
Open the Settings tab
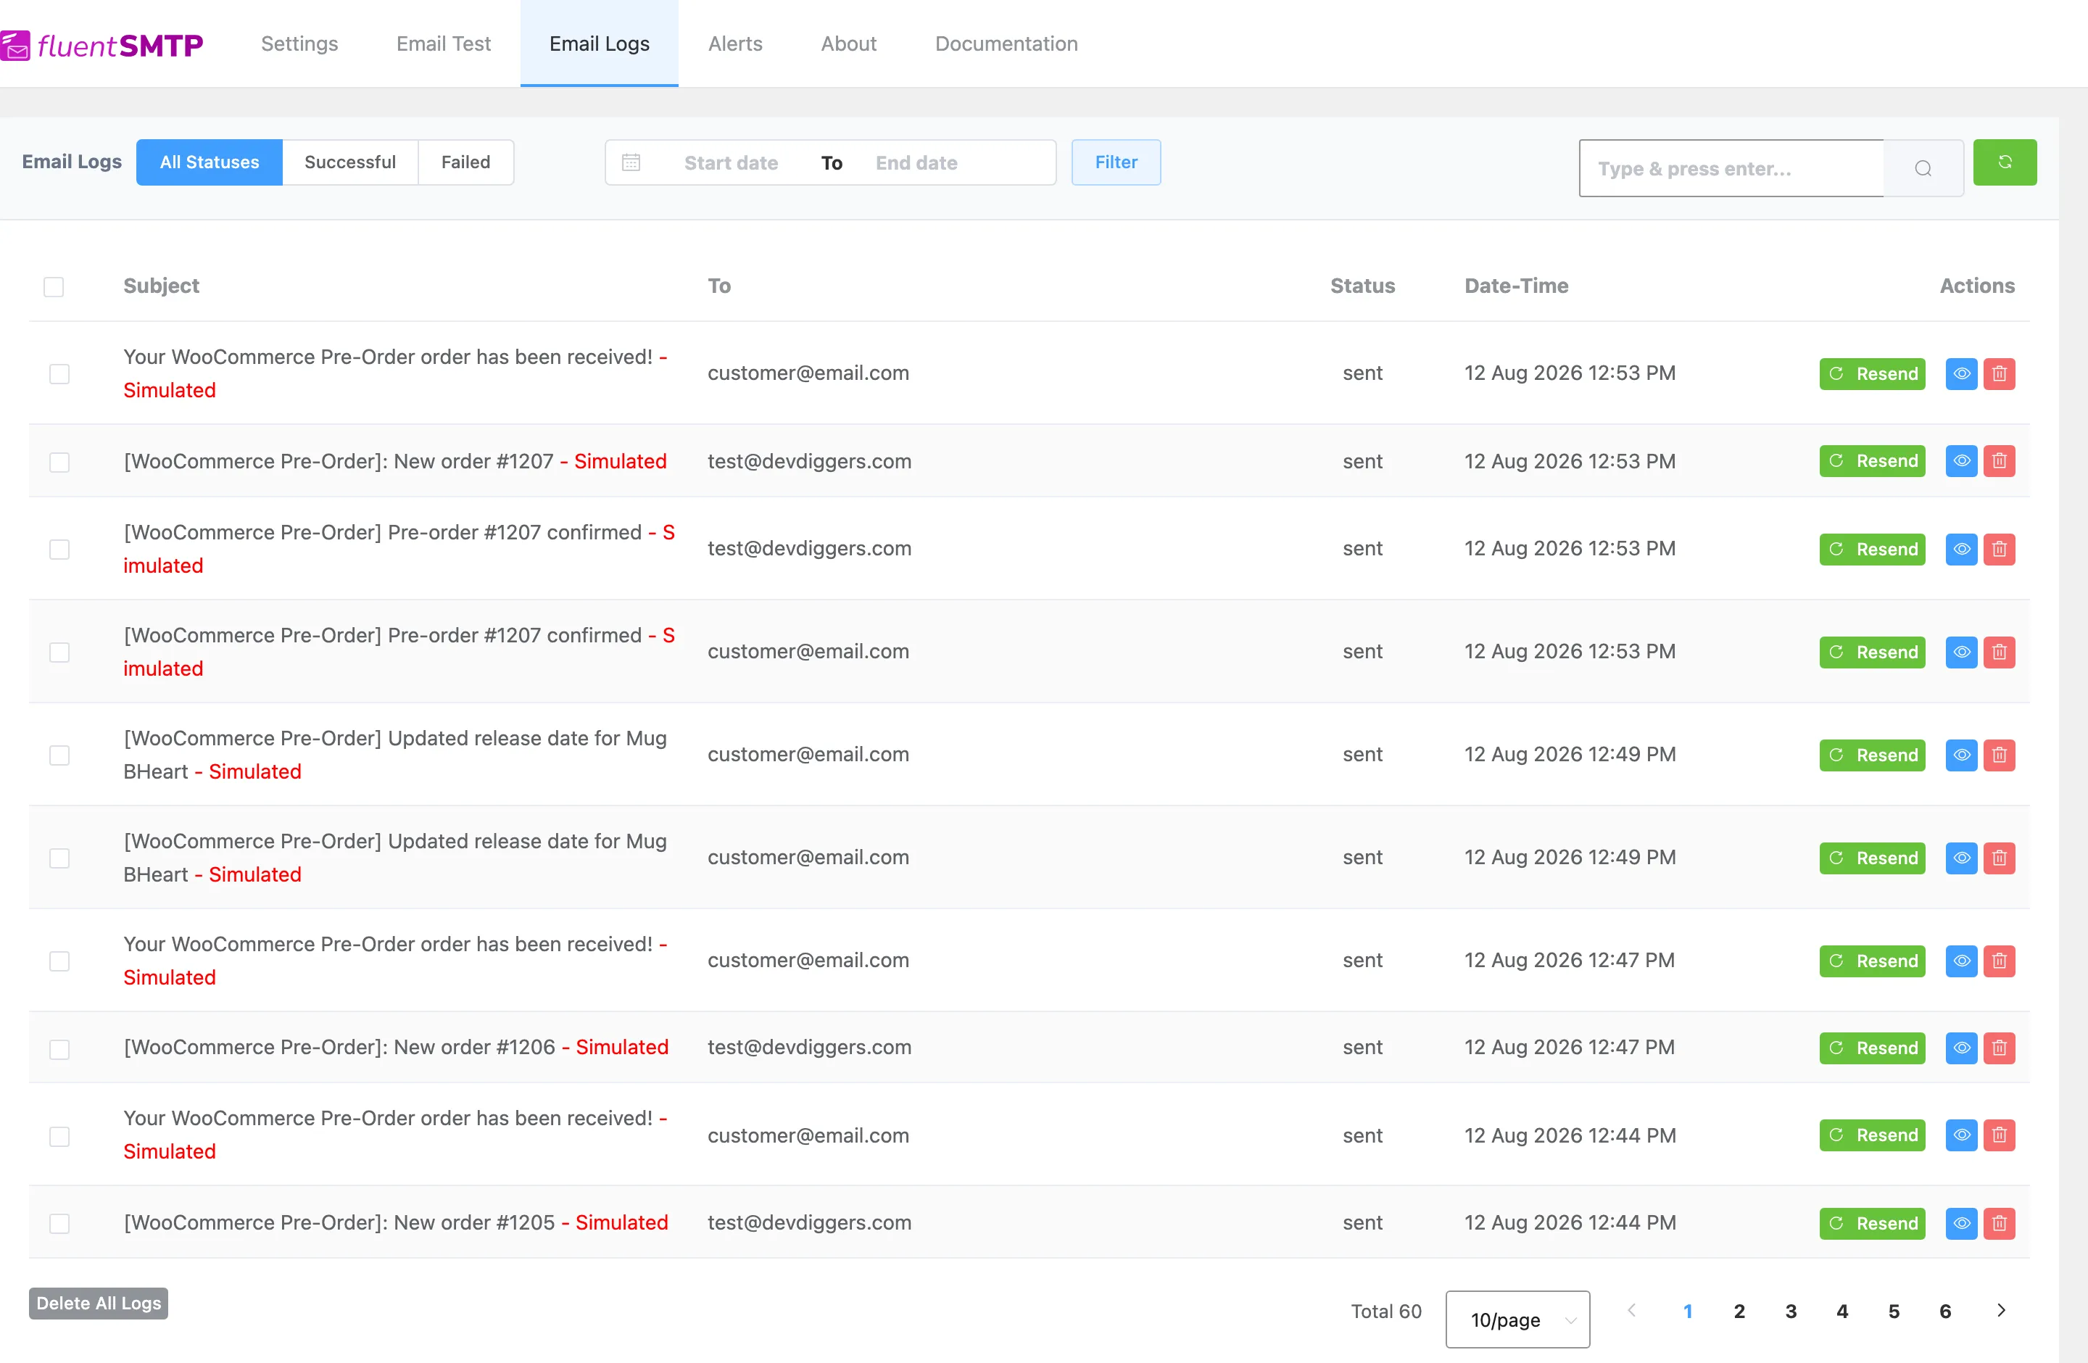coord(299,43)
